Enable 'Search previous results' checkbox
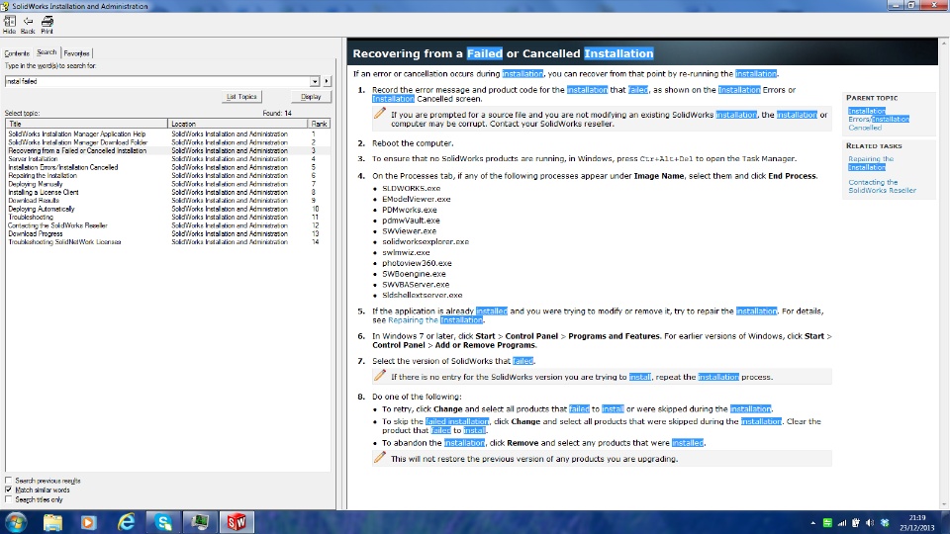 [9, 481]
